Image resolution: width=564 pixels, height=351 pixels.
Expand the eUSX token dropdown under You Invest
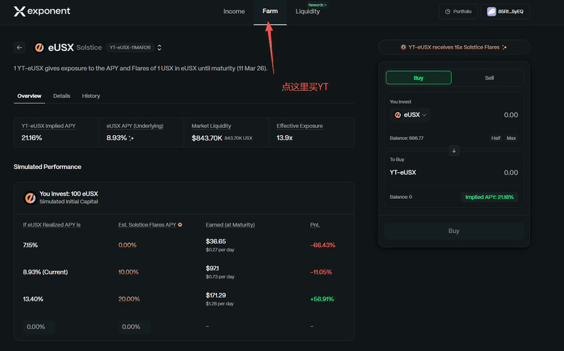pos(411,115)
